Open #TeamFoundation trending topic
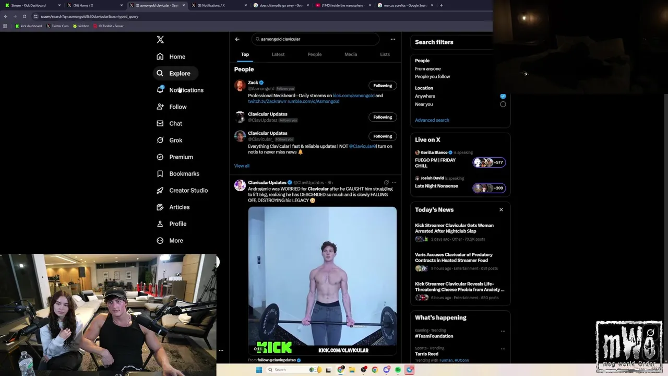The height and width of the screenshot is (376, 668). click(x=434, y=336)
